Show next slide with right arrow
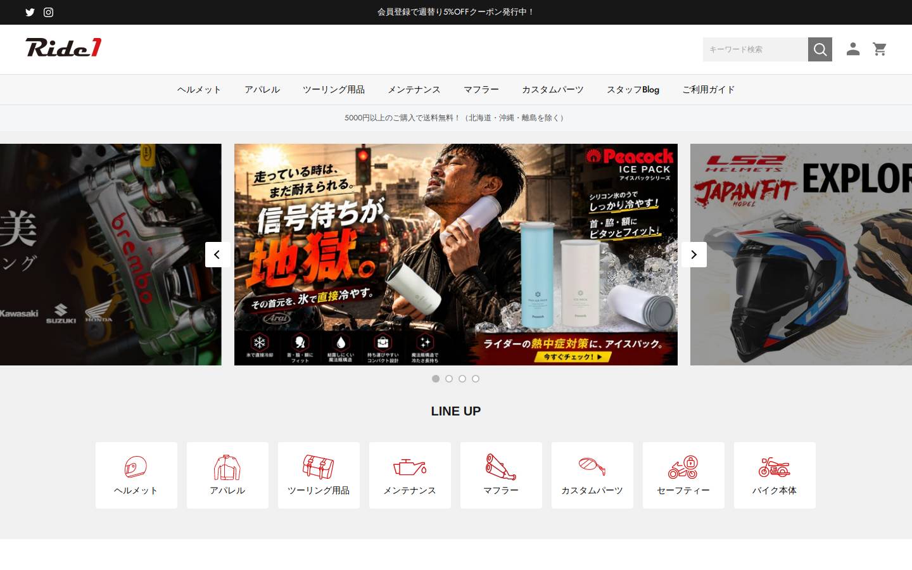The height and width of the screenshot is (570, 912). [694, 255]
